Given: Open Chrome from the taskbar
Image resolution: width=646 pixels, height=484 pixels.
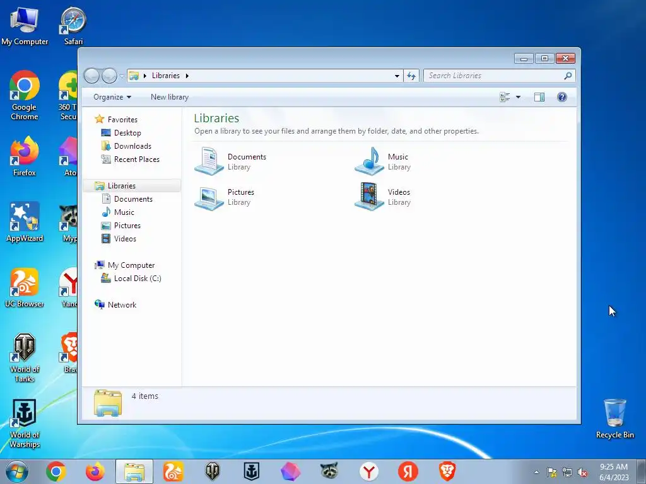Looking at the screenshot, I should click(x=56, y=471).
